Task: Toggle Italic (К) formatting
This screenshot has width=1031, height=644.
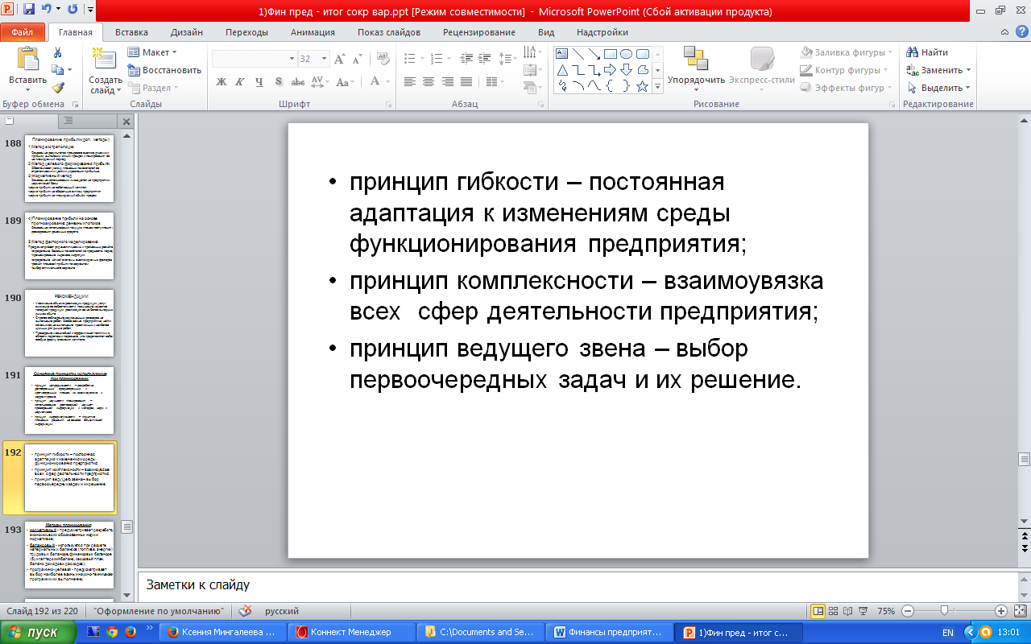Action: click(239, 81)
